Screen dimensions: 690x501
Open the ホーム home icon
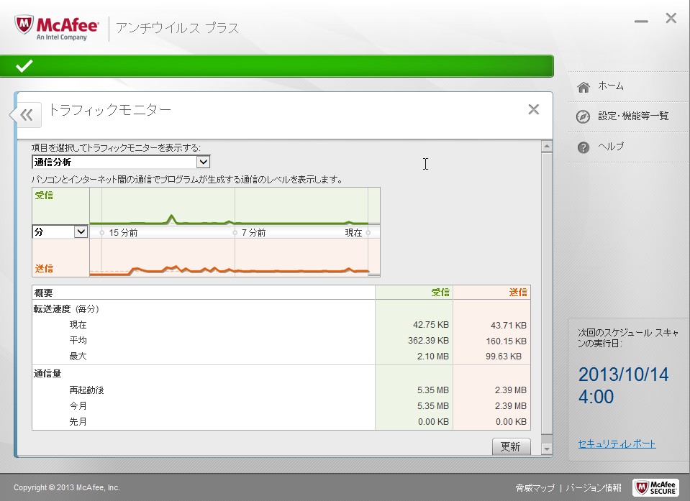584,88
